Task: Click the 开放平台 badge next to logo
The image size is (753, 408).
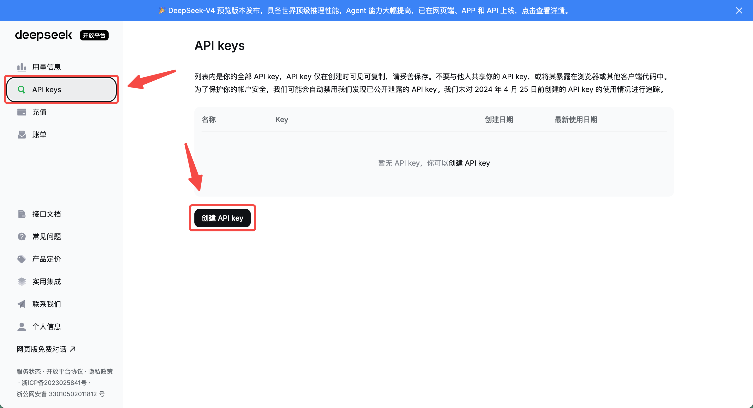Action: coord(94,35)
